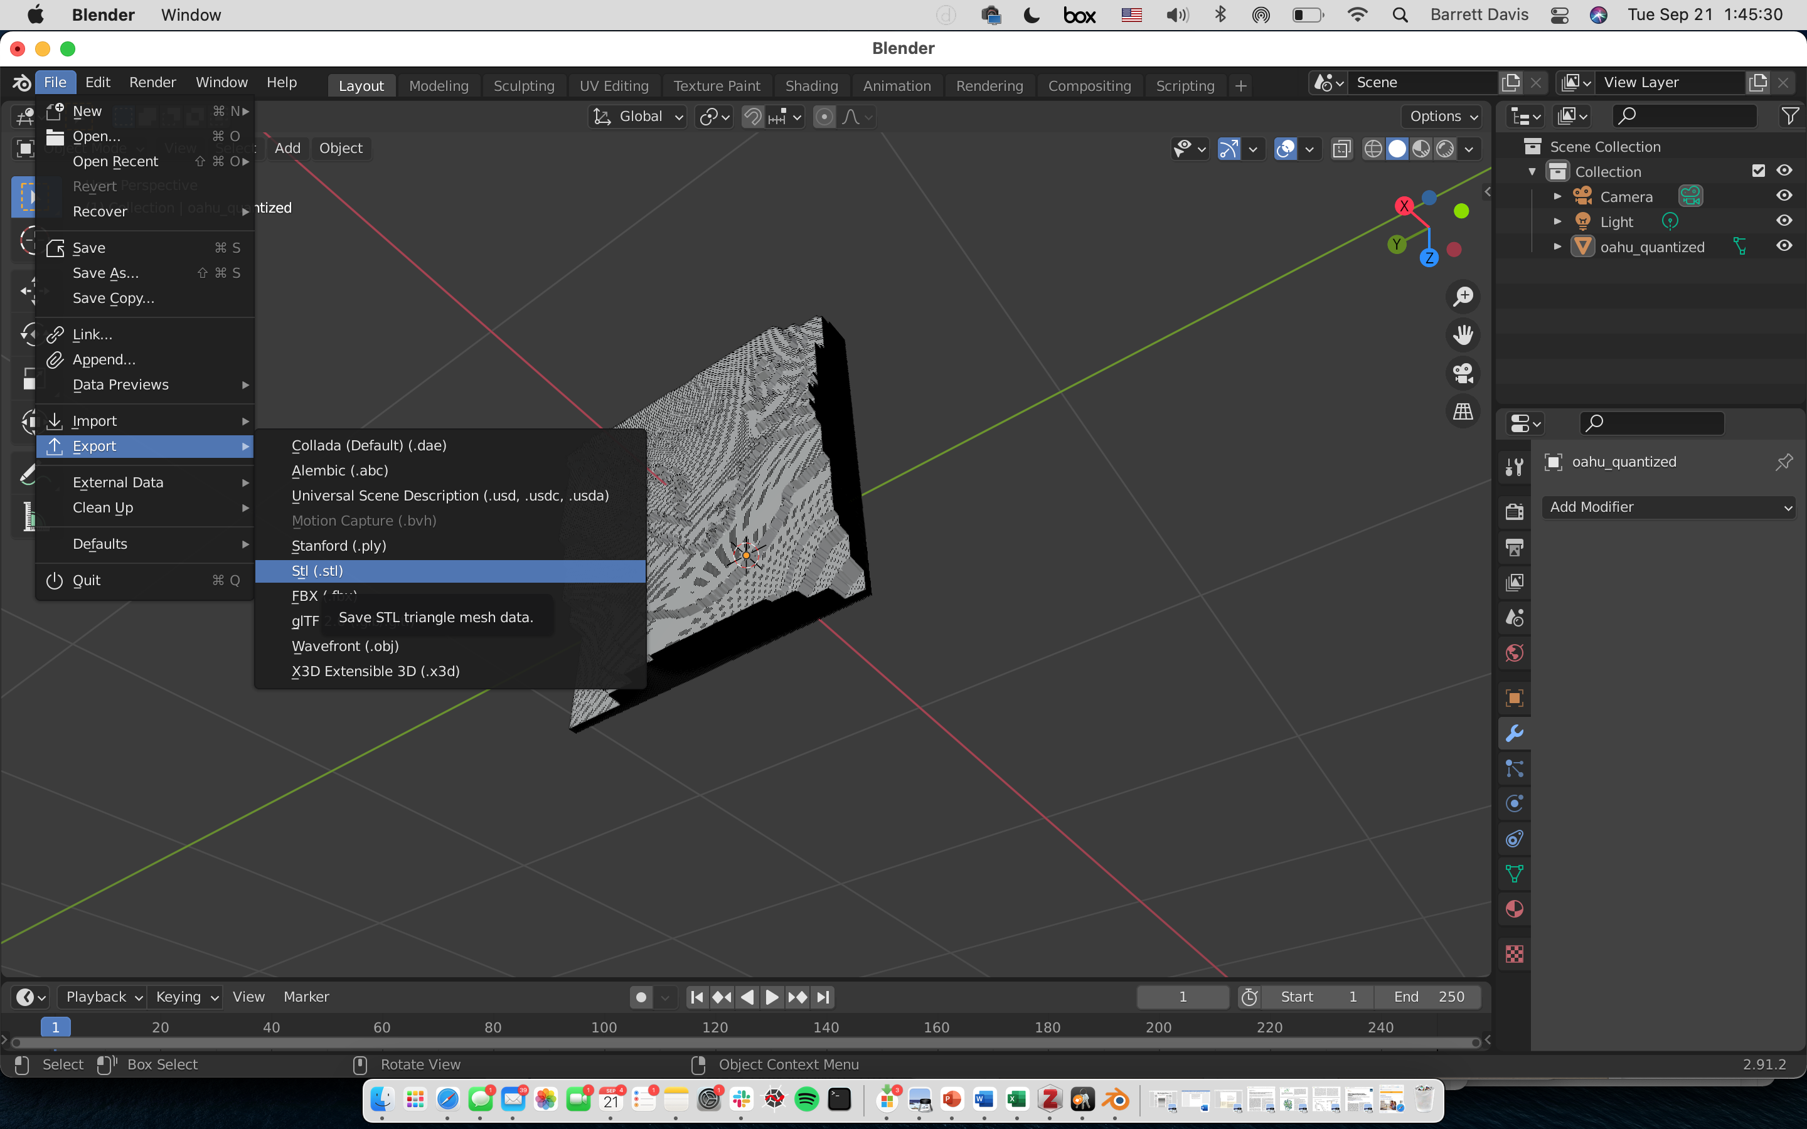Open the Output properties tab icon
Image resolution: width=1807 pixels, height=1129 pixels.
[x=1514, y=548]
